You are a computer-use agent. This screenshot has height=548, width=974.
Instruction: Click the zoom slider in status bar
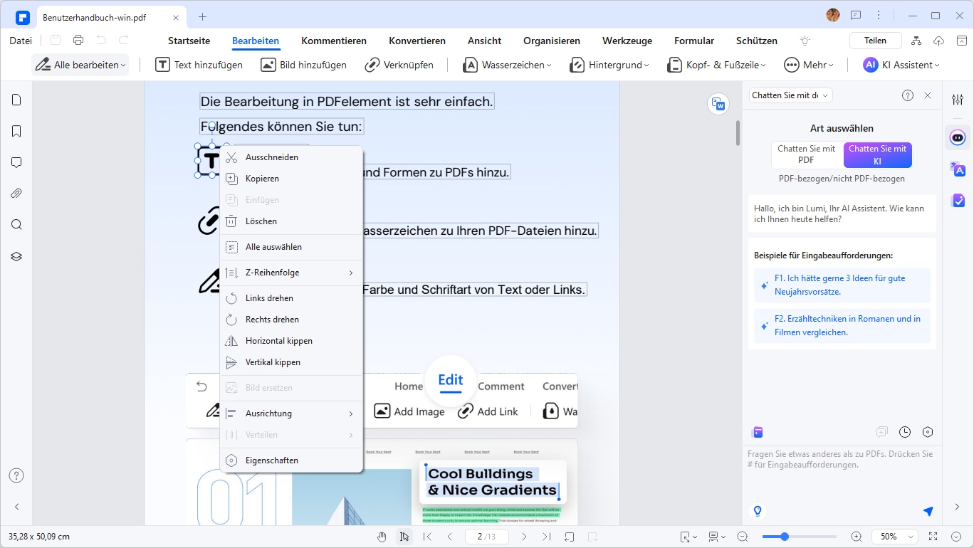click(799, 537)
